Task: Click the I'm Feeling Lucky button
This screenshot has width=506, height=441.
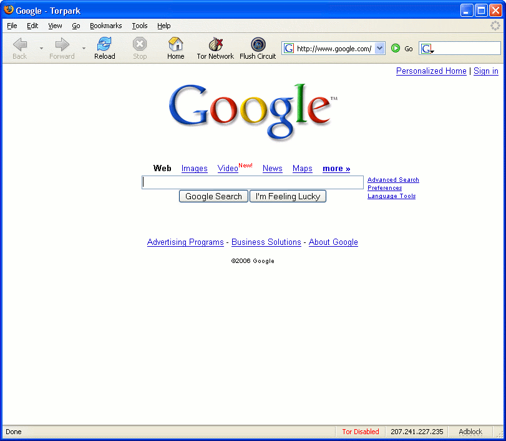Action: [x=288, y=196]
